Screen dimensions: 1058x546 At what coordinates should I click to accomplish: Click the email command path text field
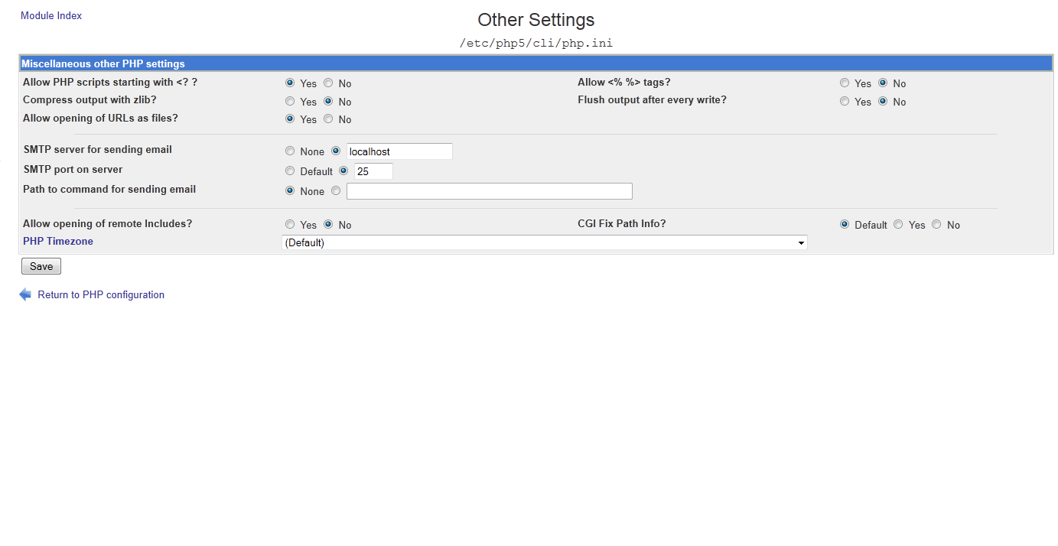[x=490, y=191]
